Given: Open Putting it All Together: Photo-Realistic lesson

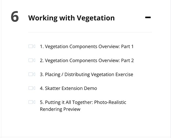Looking at the screenshot, I should [83, 106].
